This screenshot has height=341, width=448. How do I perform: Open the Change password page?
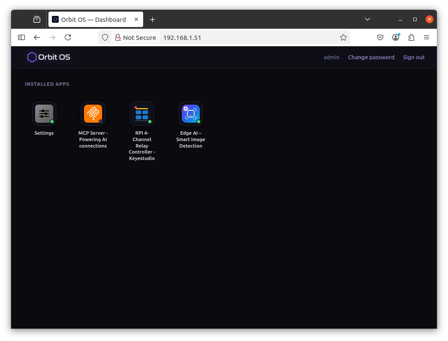tap(371, 57)
